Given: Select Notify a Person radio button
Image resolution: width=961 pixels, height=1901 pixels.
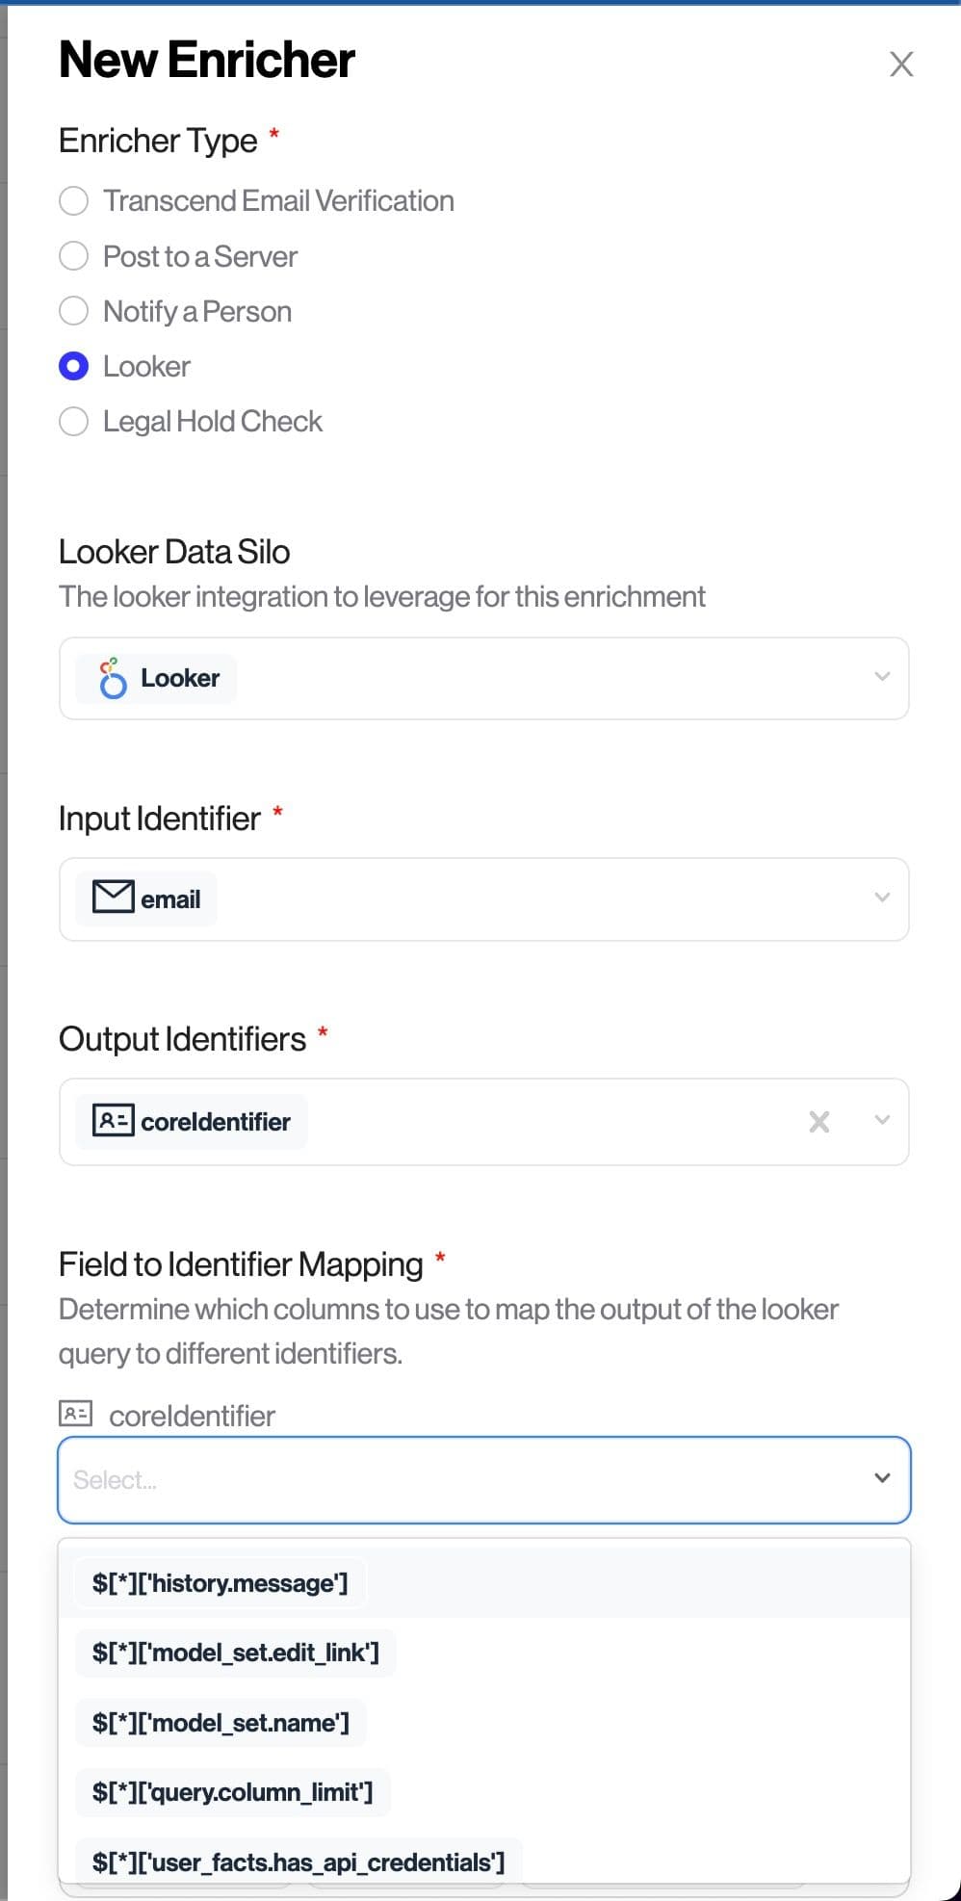Looking at the screenshot, I should 74,311.
